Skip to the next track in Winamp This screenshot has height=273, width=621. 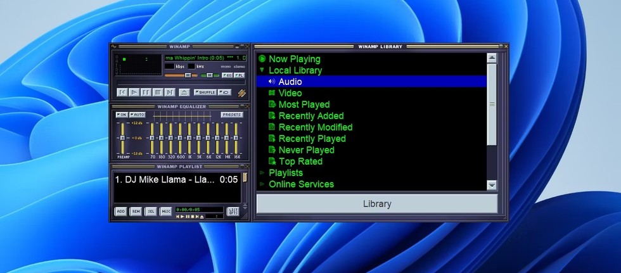170,92
